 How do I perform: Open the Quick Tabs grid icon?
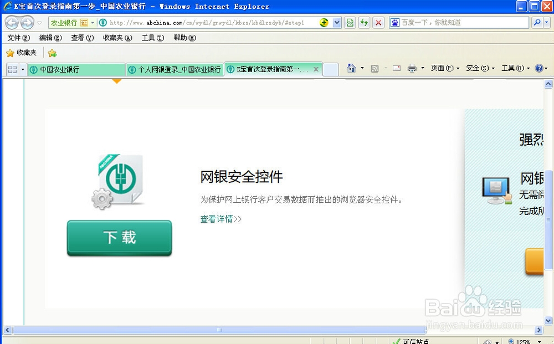[12, 70]
